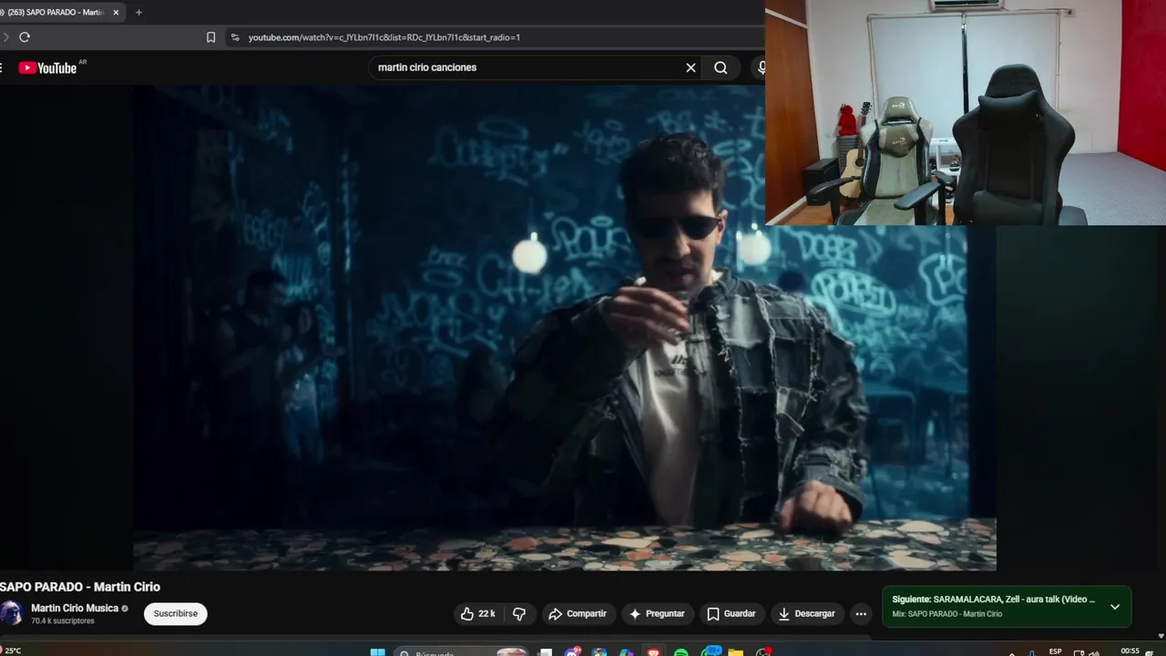Click the YouTube search field text
The image size is (1166, 656).
tap(427, 67)
